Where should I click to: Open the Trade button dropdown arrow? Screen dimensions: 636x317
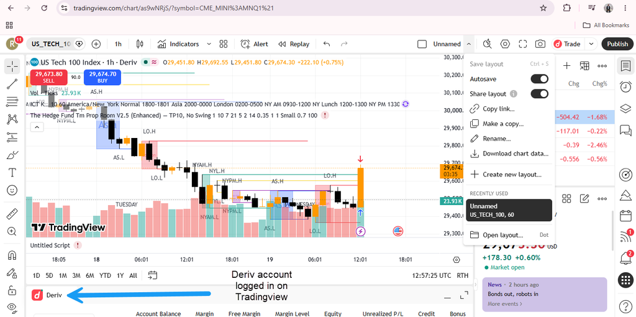591,44
